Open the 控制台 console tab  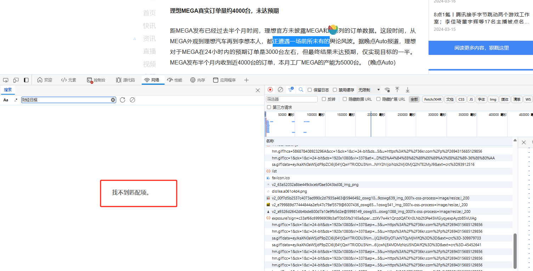point(96,80)
